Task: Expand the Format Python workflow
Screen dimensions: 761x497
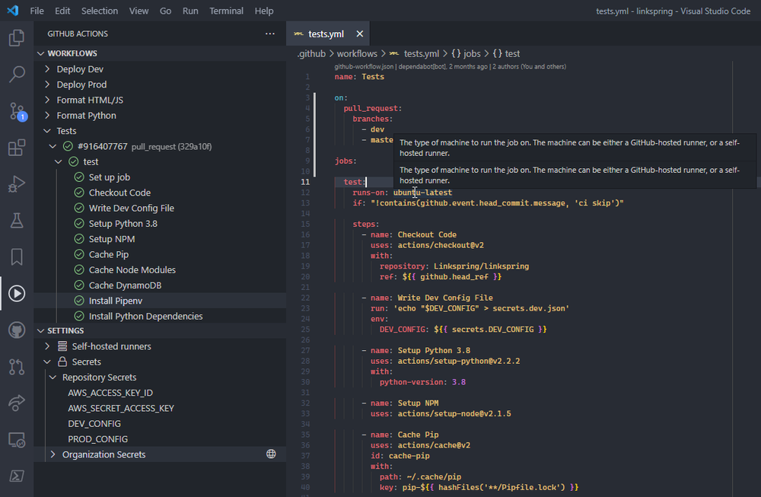Action: point(47,116)
